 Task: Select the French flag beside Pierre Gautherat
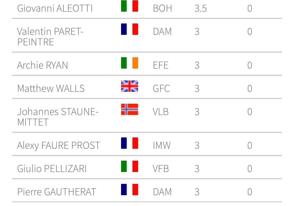tap(129, 190)
